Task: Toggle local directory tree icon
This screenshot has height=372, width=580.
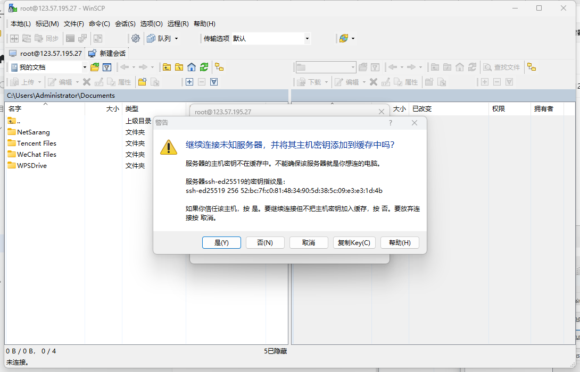Action: tap(219, 67)
